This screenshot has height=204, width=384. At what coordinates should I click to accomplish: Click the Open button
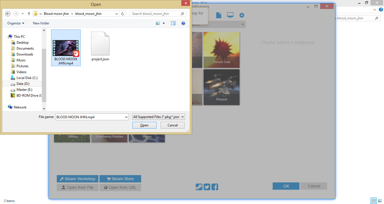tap(144, 125)
